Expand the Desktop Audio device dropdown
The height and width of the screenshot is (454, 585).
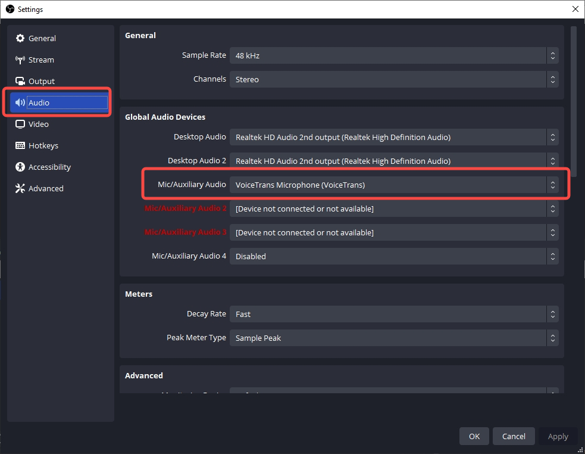394,137
